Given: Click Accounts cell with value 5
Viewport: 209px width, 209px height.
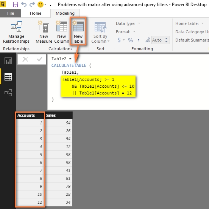Looking at the screenshot, I should point(30,155).
